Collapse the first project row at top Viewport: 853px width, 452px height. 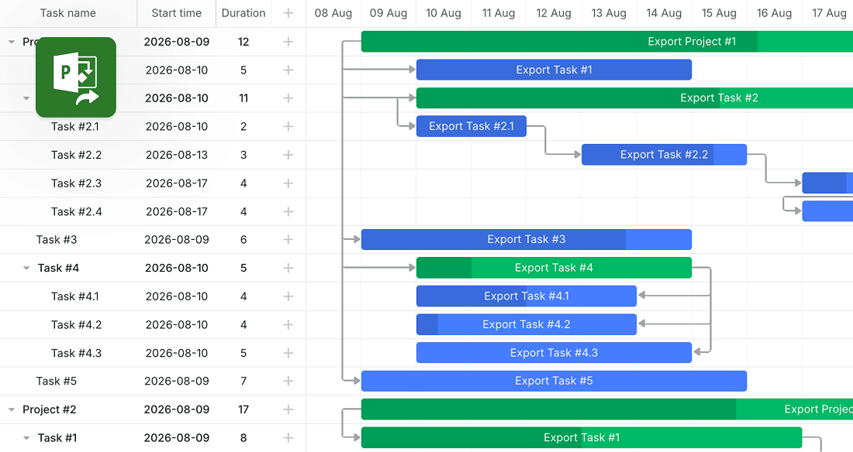tap(12, 42)
